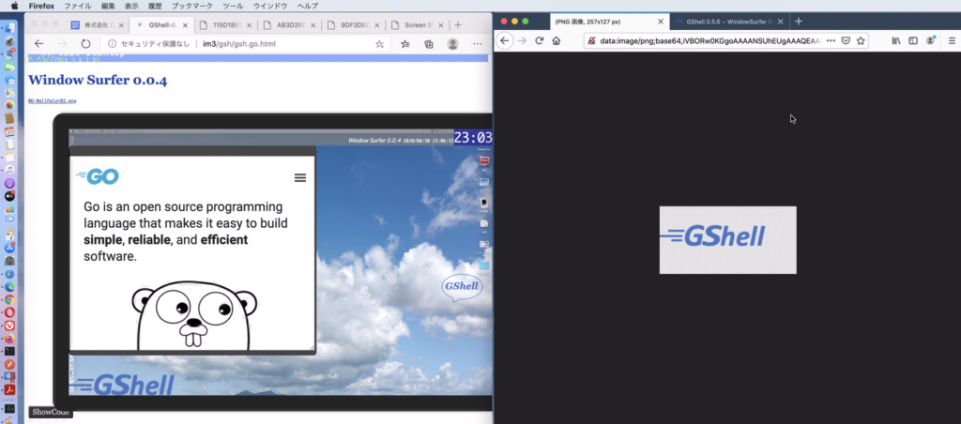Click the Edge back arrow button
961x424 pixels.
tap(39, 43)
